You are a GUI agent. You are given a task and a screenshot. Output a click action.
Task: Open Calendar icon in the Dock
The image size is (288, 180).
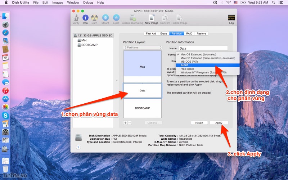[x=5, y=58]
